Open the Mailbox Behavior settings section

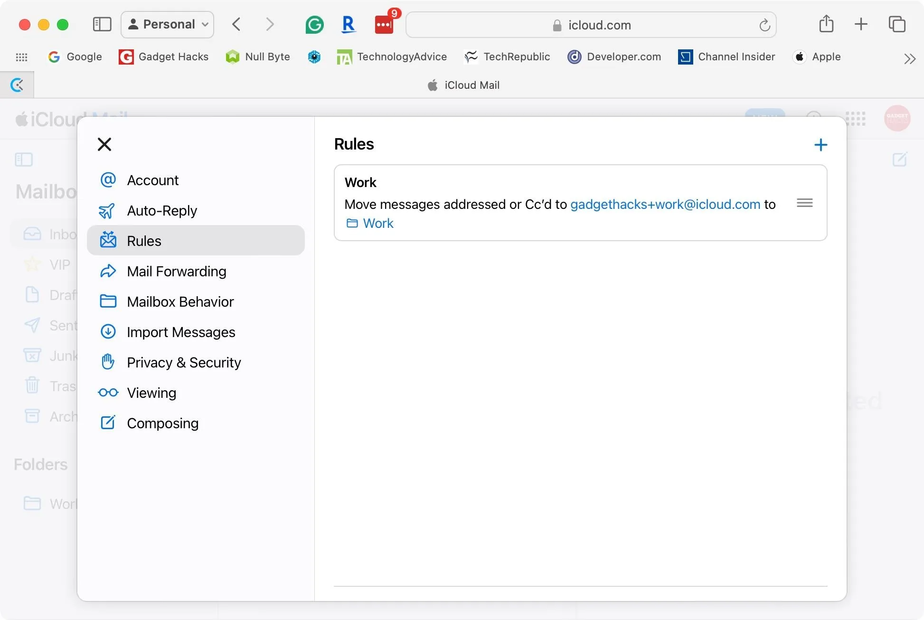point(196,302)
